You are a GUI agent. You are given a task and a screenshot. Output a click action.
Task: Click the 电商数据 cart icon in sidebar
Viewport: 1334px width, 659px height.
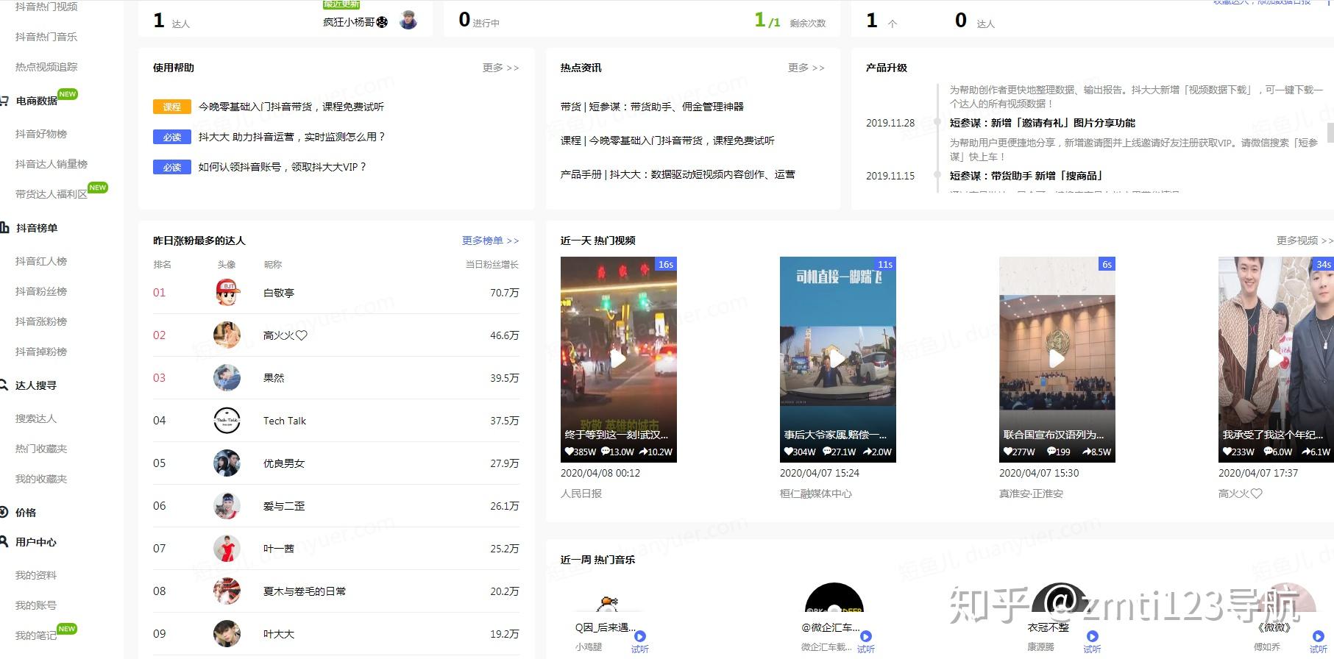point(4,101)
